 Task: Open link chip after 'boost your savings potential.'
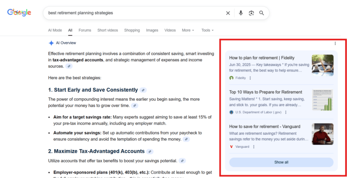click(x=182, y=161)
